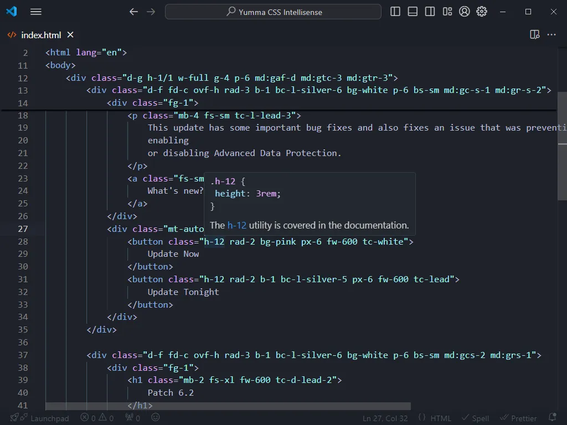Screen dimensions: 567x425
Task: Close the index.html tab
Action: [70, 35]
